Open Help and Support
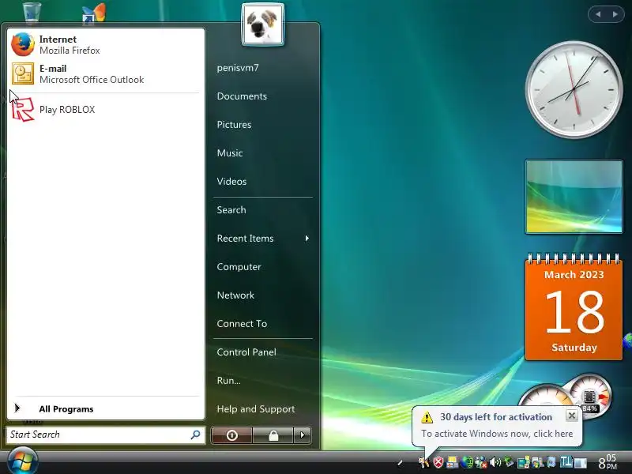 pyautogui.click(x=255, y=409)
